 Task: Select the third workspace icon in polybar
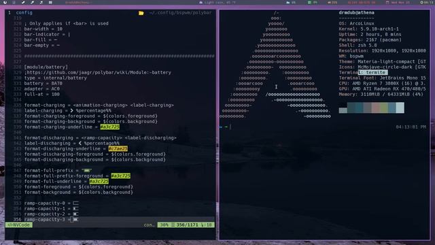(23, 2)
